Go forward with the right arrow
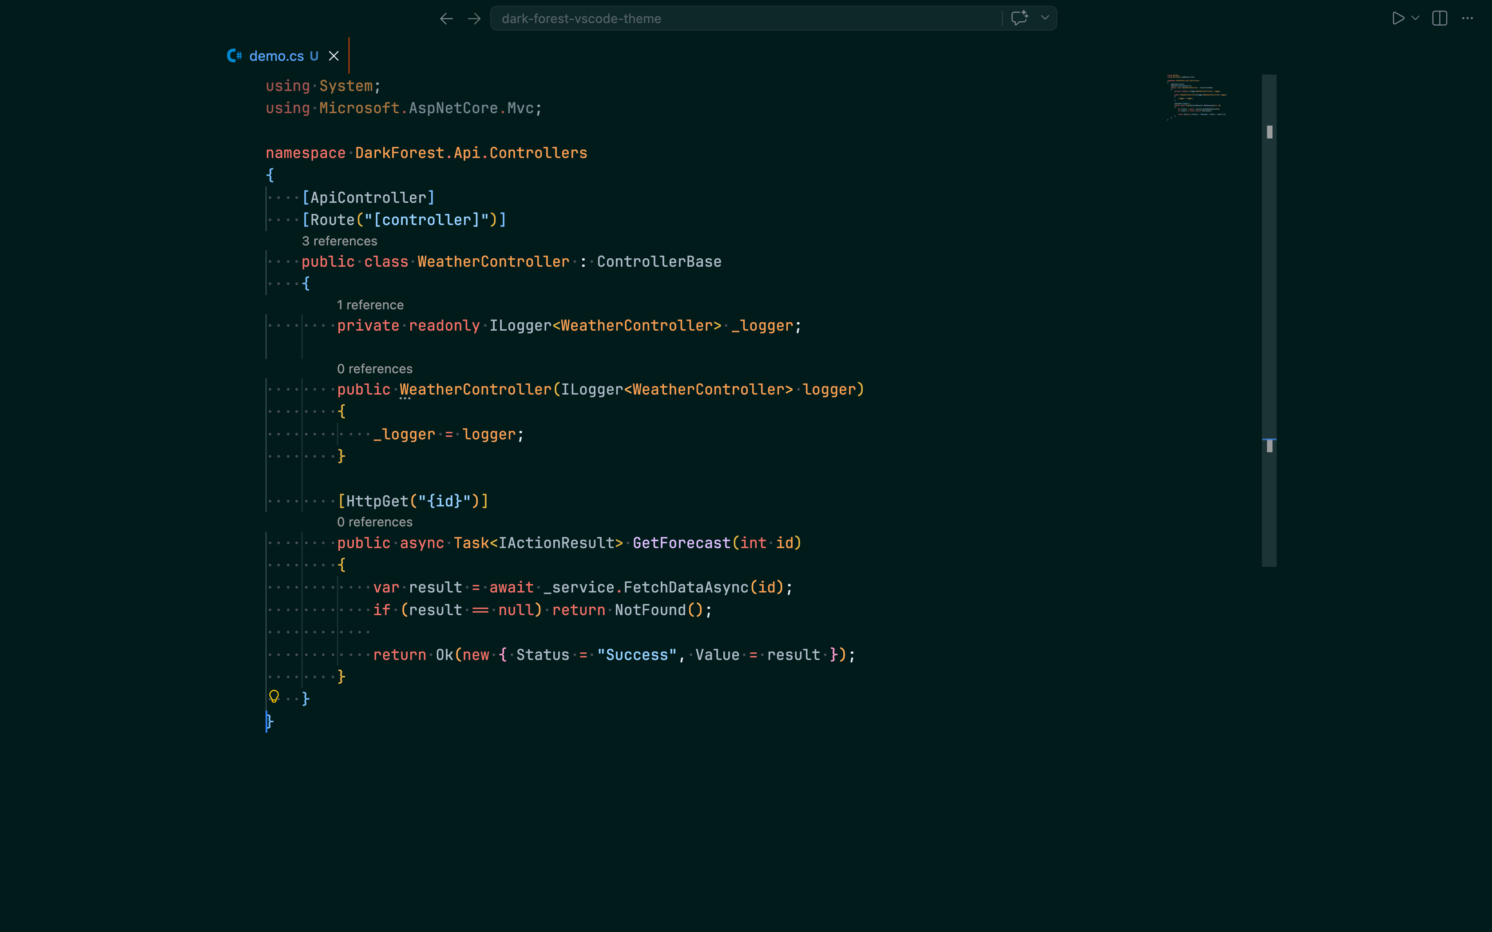Screen dimensions: 1492x932 click(474, 19)
